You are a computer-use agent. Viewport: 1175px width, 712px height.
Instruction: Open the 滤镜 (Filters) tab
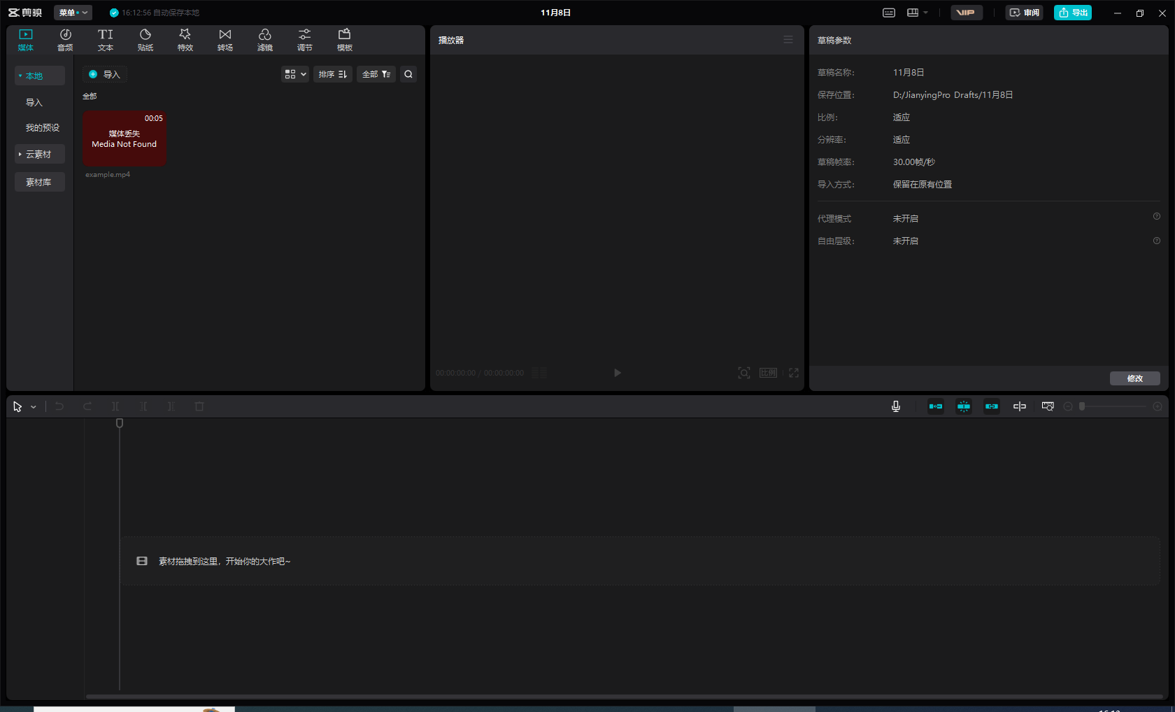(x=265, y=40)
